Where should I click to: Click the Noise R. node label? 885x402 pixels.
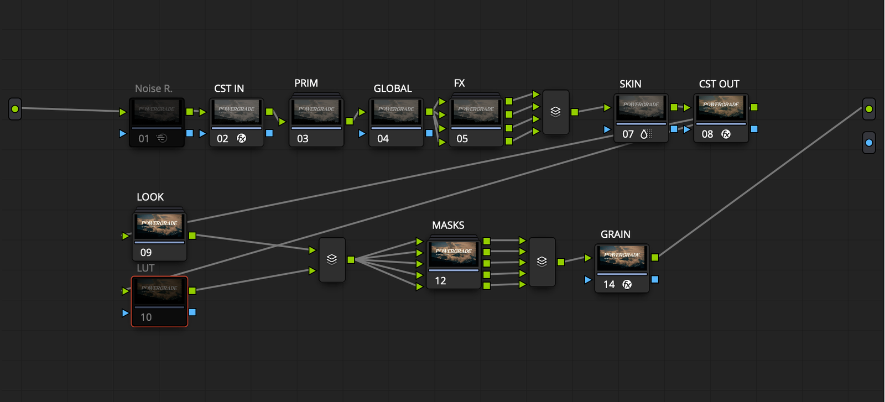(154, 88)
